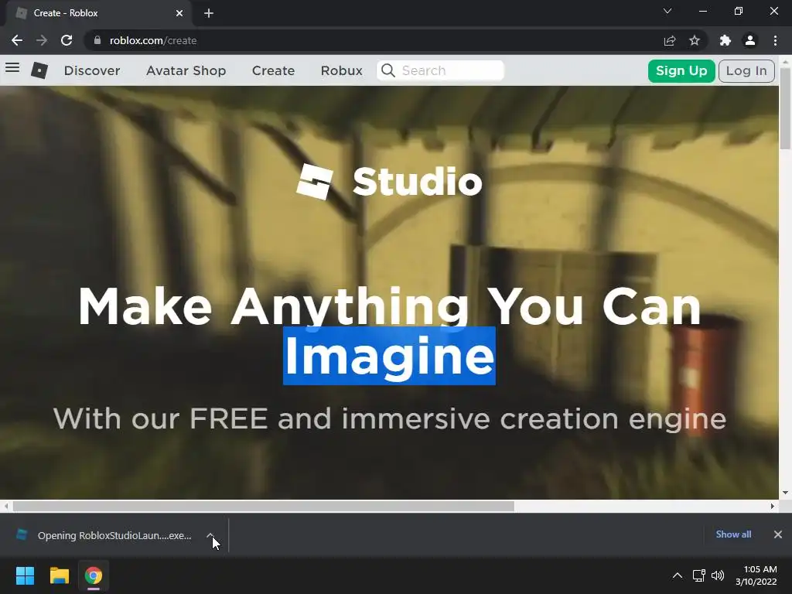
Task: View site info lock icon
Action: [97, 40]
